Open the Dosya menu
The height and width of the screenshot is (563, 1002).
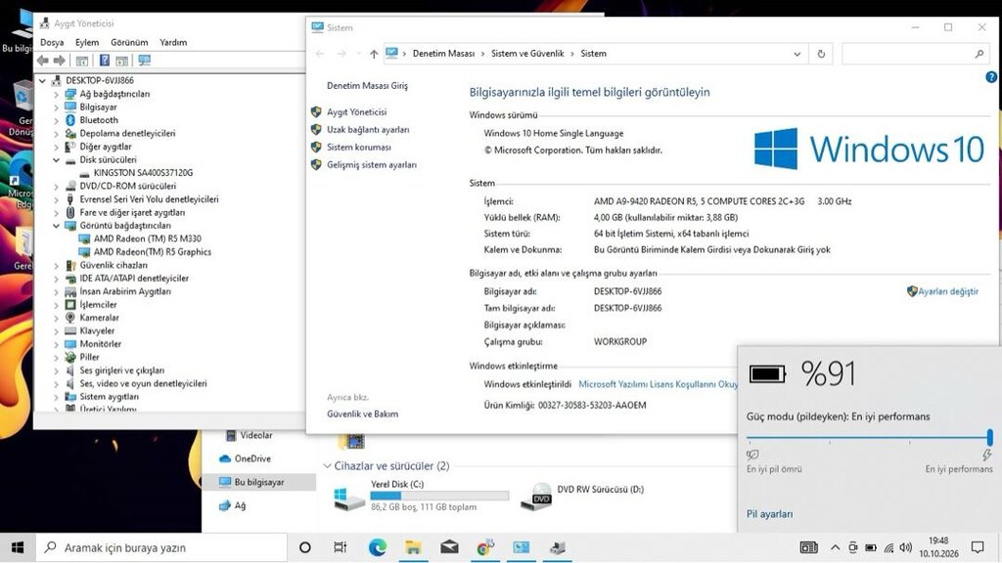coord(52,42)
